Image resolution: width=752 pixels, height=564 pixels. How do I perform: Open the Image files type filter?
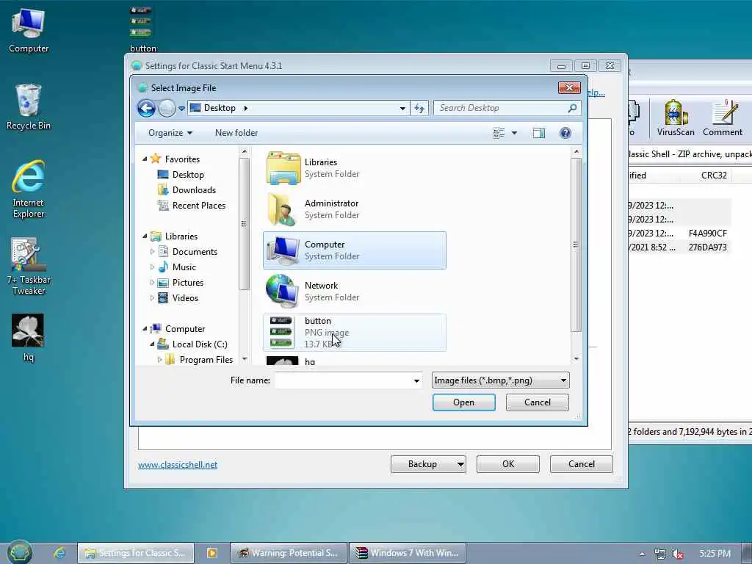(x=500, y=380)
